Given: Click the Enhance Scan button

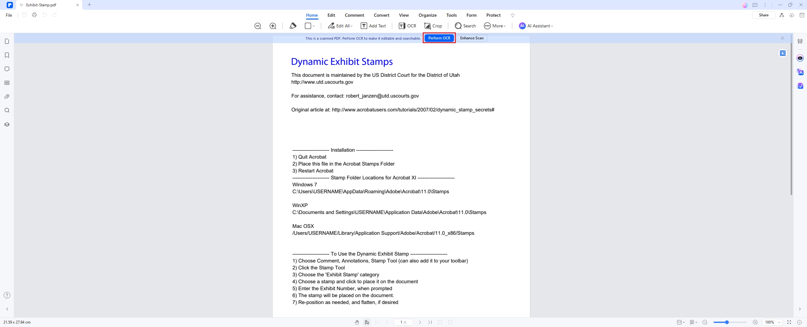Looking at the screenshot, I should pos(472,38).
